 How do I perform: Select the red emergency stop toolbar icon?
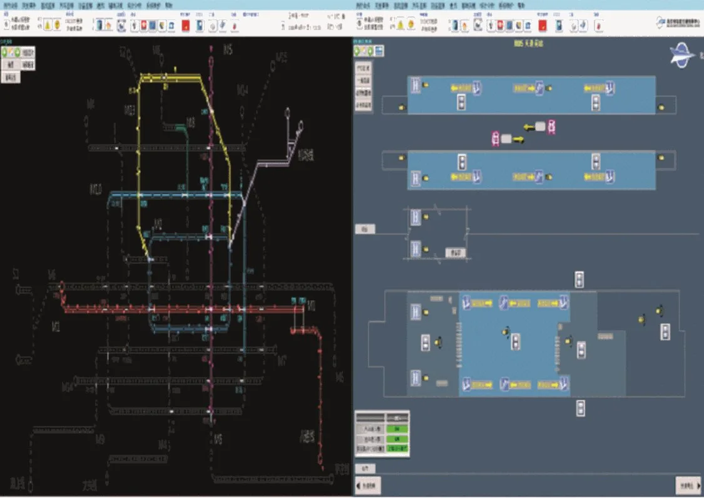click(186, 25)
